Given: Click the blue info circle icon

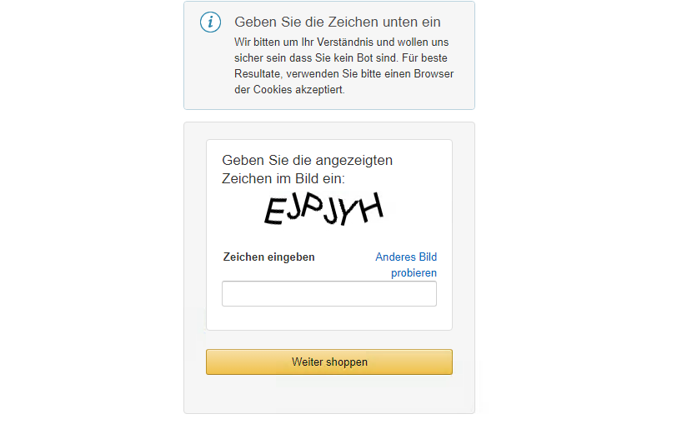Looking at the screenshot, I should pyautogui.click(x=210, y=22).
